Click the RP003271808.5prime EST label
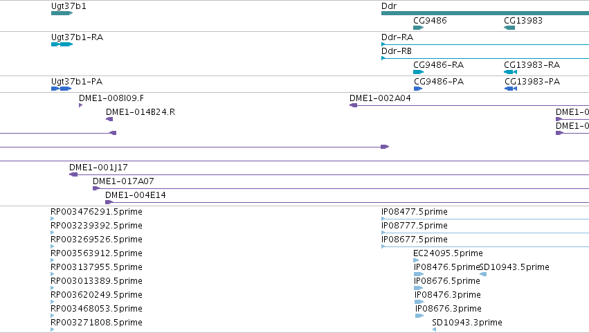This screenshot has height=333, width=589. (x=96, y=323)
